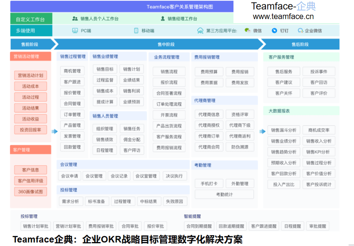Click the 销售目标 box
The height and width of the screenshot is (246, 354).
pos(105,69)
